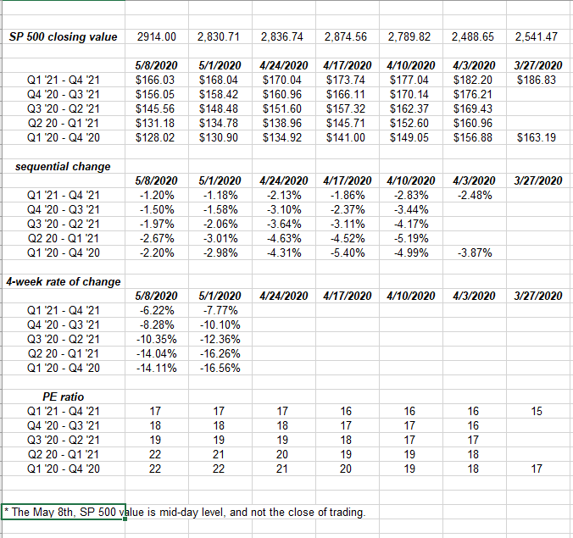Image resolution: width=573 pixels, height=538 pixels.
Task: Select the $186.83 value
Action: [x=537, y=80]
